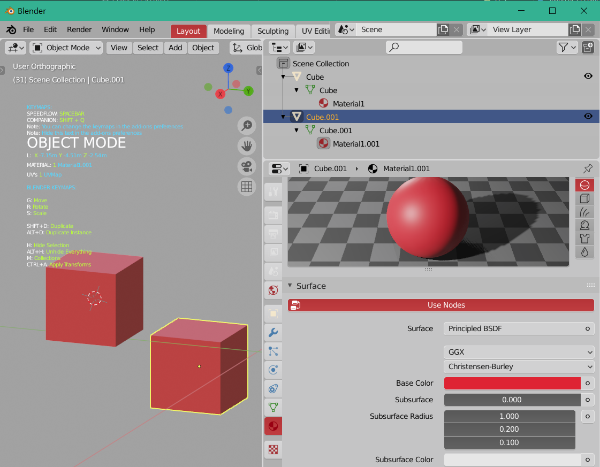Open GGX distribution dropdown
This screenshot has height=467, width=600.
[519, 353]
